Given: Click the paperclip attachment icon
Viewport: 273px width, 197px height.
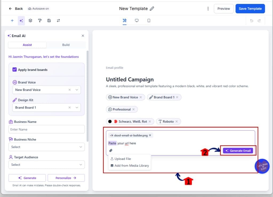Looking at the screenshot, I should tap(111, 150).
